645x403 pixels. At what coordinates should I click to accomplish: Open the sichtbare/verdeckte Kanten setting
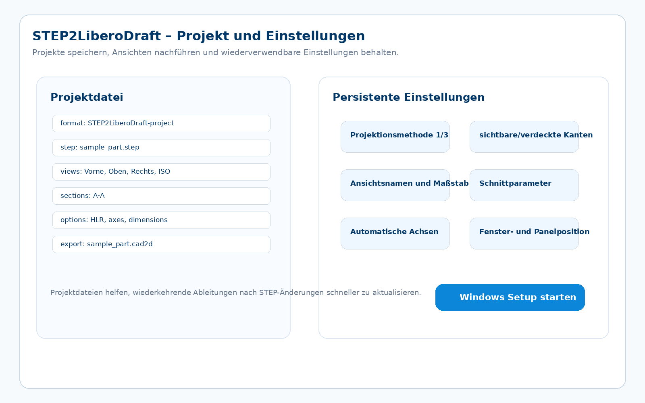pyautogui.click(x=524, y=137)
